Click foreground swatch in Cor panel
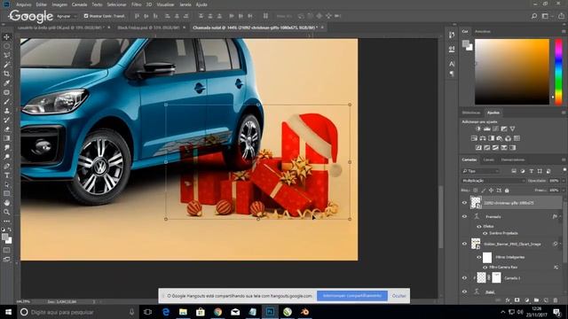The image size is (568, 319). [466, 43]
